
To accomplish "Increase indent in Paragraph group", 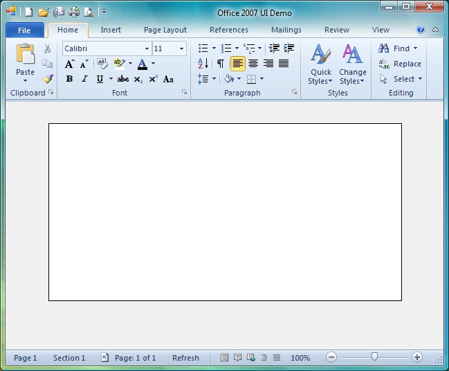I will point(288,48).
